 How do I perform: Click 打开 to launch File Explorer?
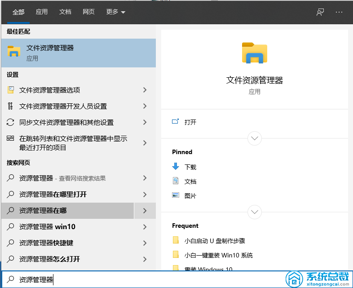190,122
